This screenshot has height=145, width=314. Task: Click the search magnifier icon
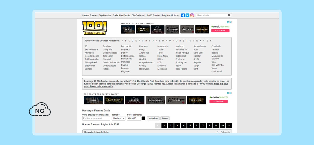[229, 15]
